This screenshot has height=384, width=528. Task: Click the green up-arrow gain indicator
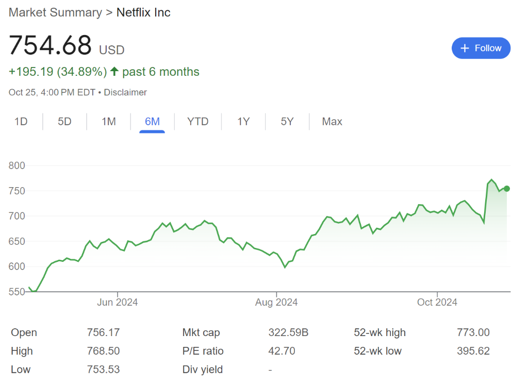coord(114,72)
